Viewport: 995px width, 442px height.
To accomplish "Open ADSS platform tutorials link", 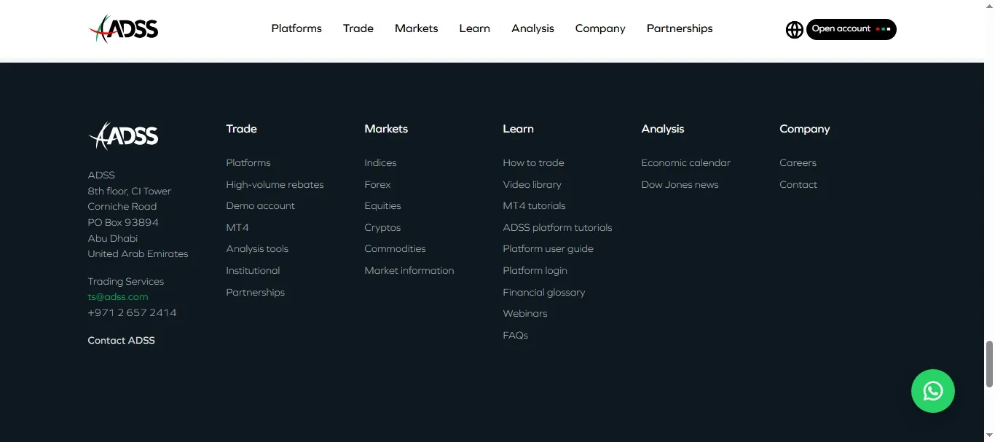I will coord(557,227).
